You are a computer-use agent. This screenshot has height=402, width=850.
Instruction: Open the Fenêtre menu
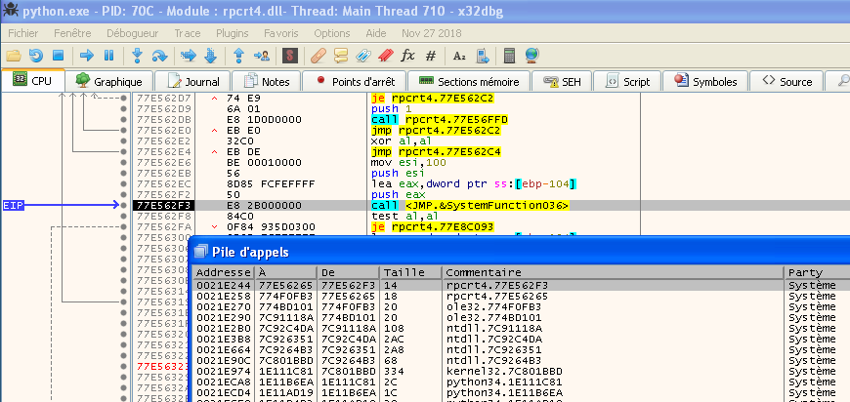click(x=72, y=33)
